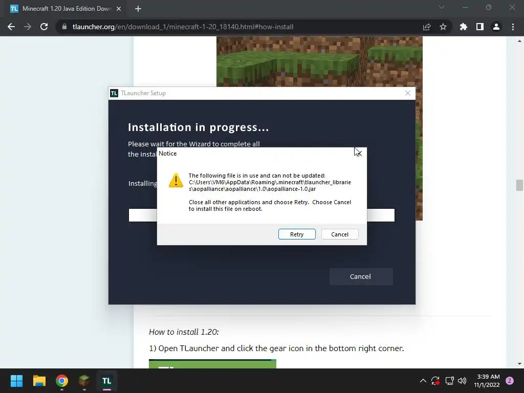524x393 pixels.
Task: Click the page vertical scrollbar thumb
Action: [x=519, y=185]
